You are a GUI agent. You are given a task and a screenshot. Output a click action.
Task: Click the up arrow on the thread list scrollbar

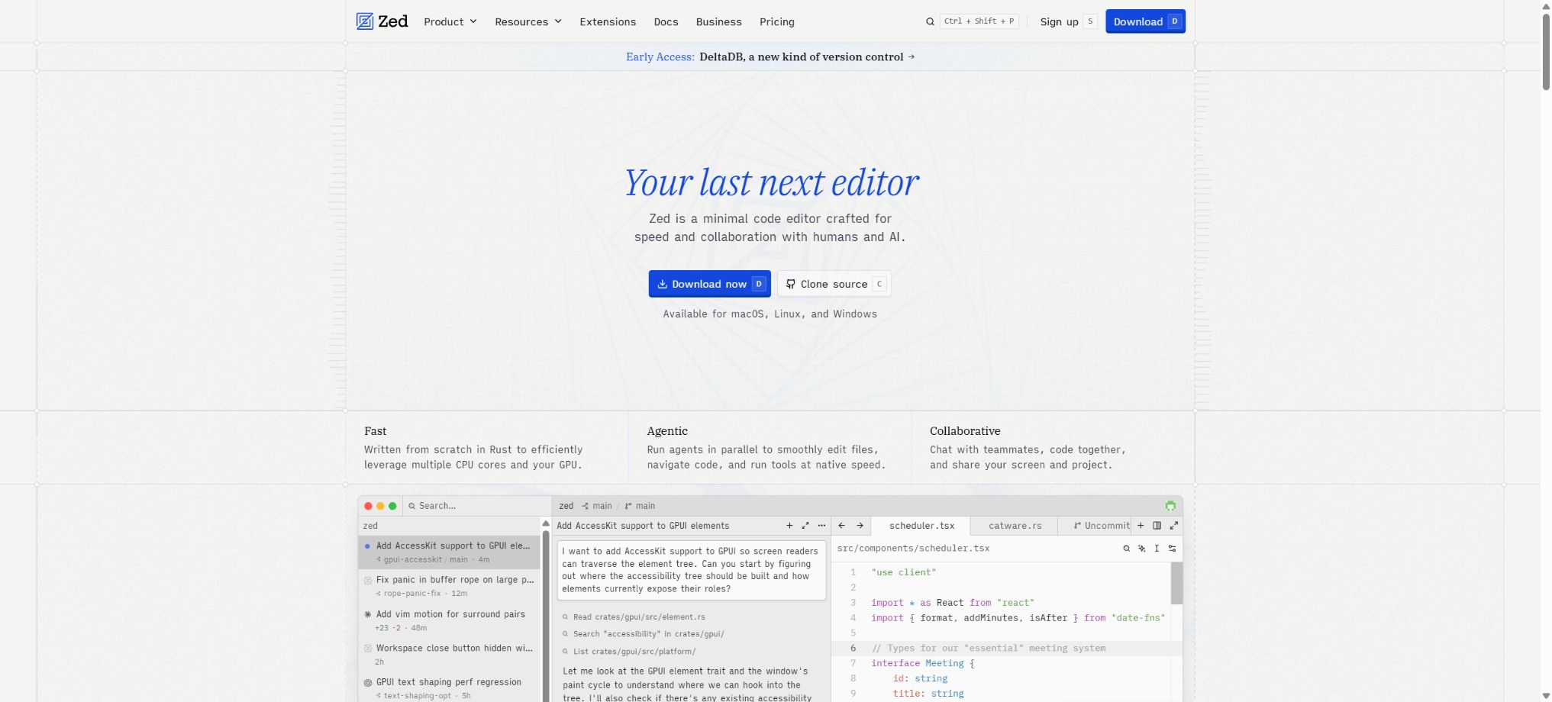(546, 523)
